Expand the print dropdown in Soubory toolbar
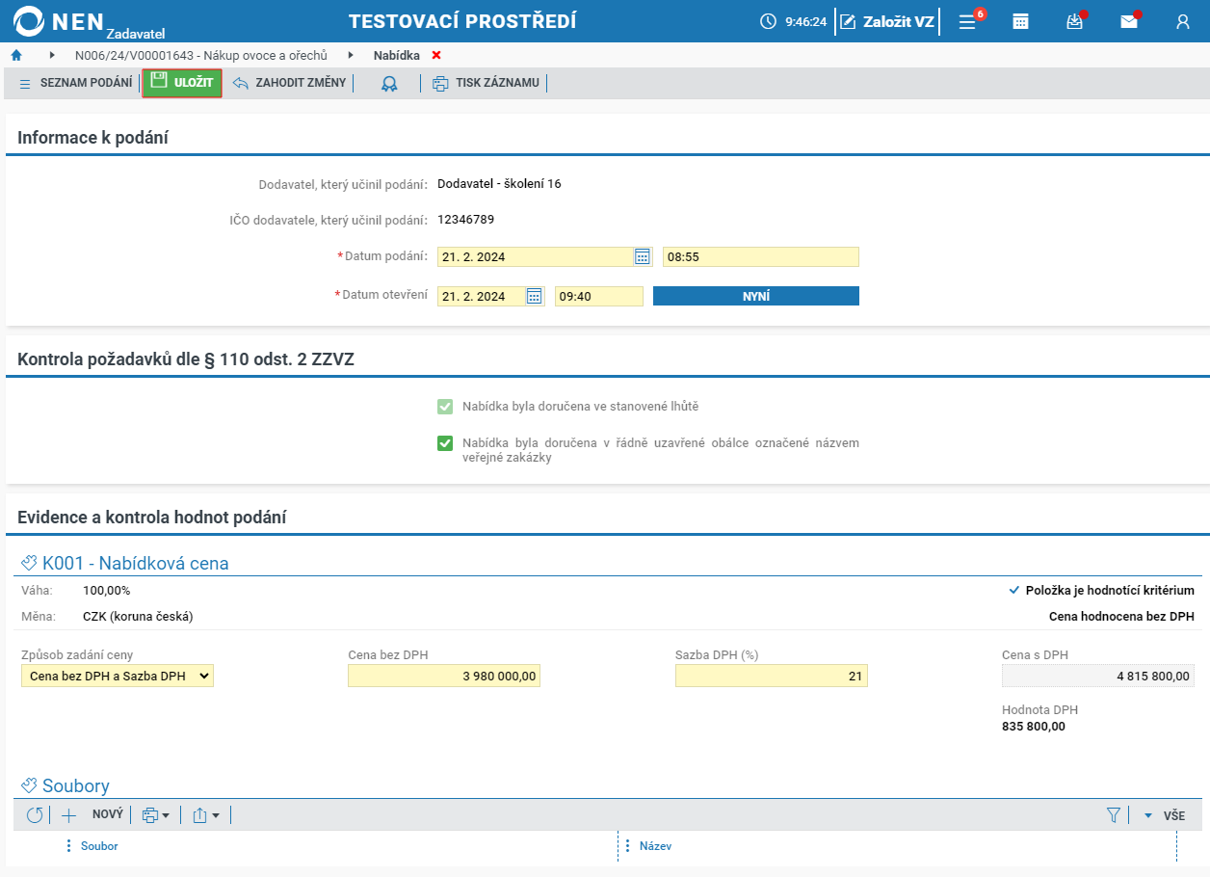This screenshot has height=877, width=1210. click(155, 815)
